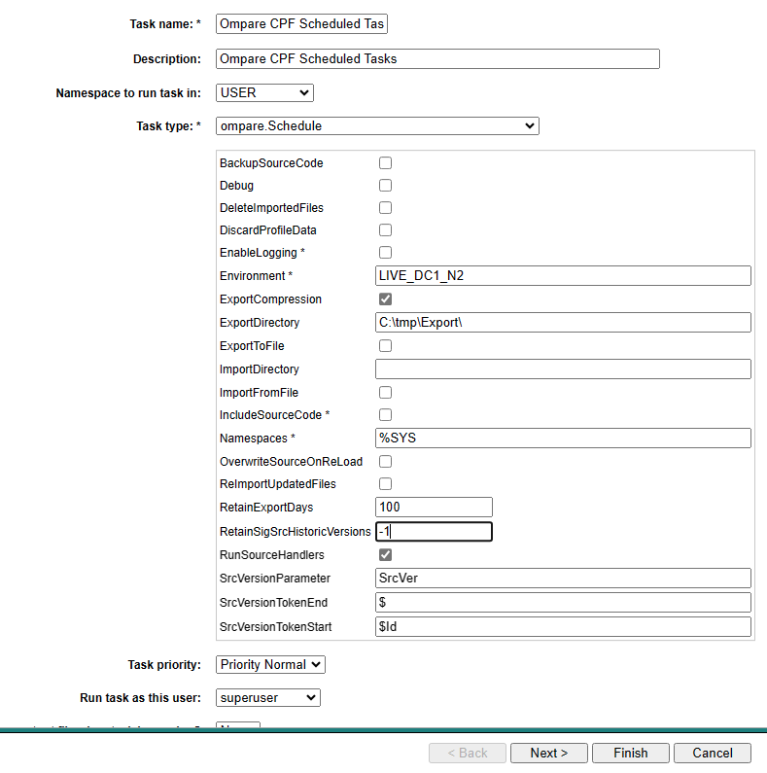The height and width of the screenshot is (773, 767).
Task: Enable the EnableLogging checkbox
Action: tap(386, 253)
